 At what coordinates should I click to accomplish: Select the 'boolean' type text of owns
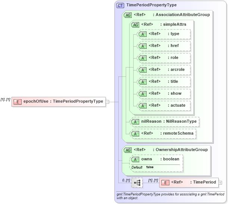pyautogui.click(x=171, y=159)
